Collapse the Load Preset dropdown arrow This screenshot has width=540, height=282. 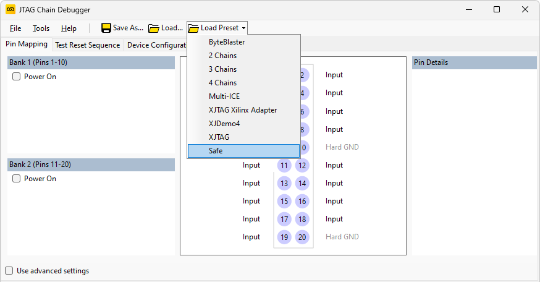tap(244, 28)
